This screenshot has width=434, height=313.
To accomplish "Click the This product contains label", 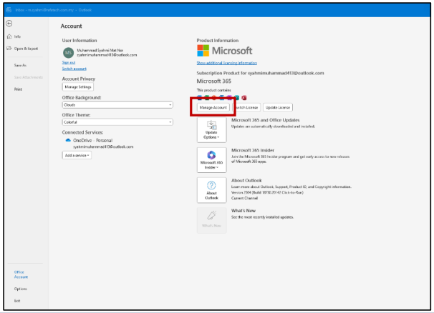I will tap(213, 90).
